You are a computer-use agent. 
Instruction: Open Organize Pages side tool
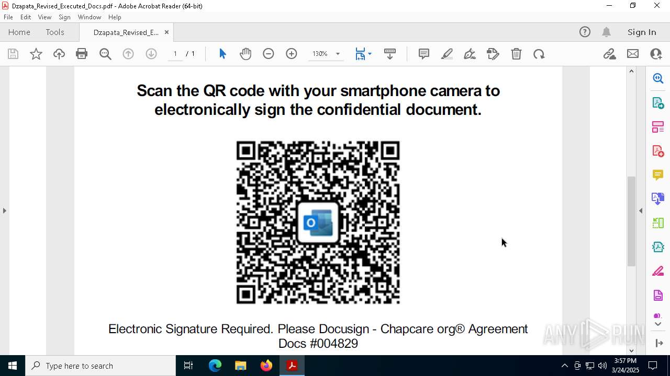[658, 126]
